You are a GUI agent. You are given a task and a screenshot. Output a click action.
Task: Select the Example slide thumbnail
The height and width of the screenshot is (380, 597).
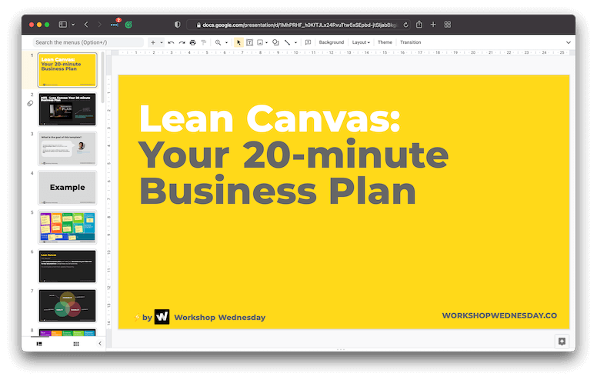click(x=68, y=187)
